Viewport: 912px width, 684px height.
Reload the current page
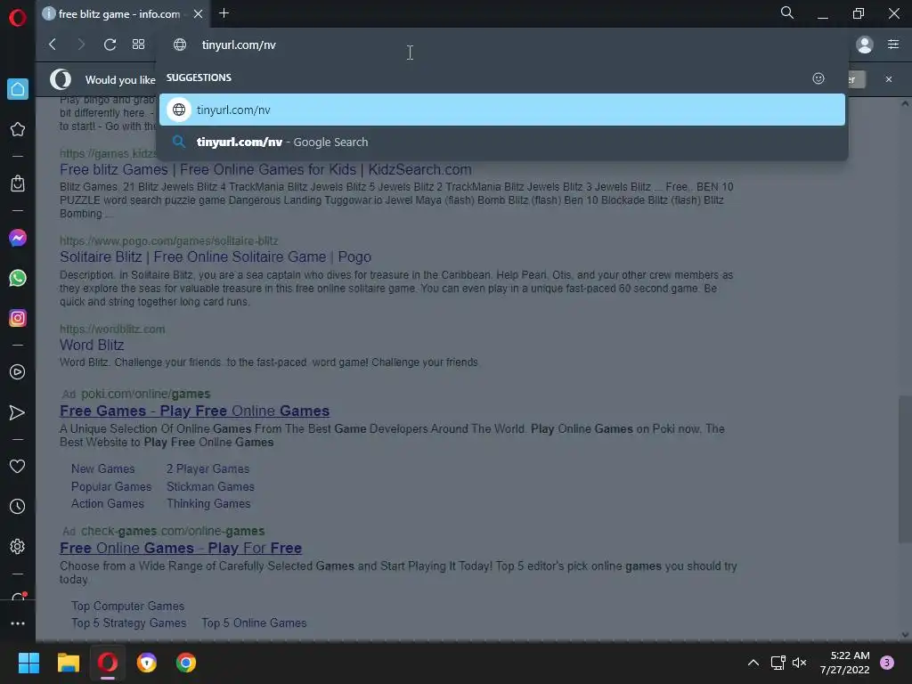(110, 45)
